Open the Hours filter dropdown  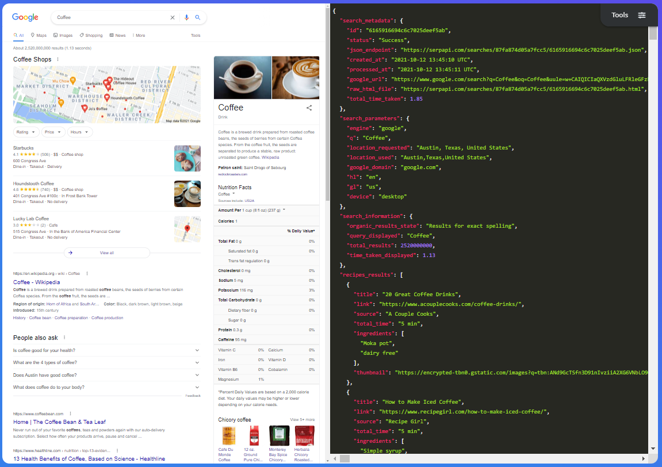(x=79, y=132)
